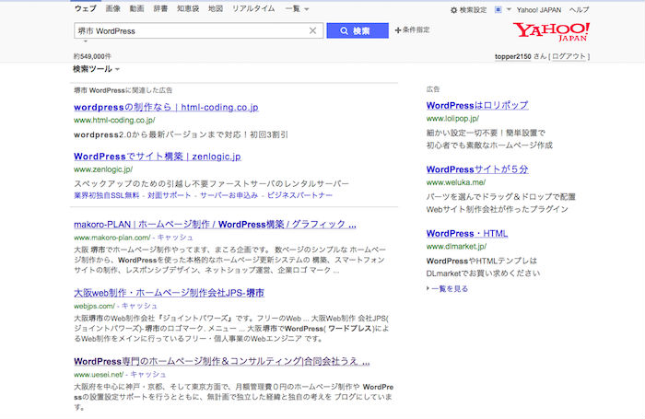Click the 約549,000件 result count text
Screen dimensions: 645x419
tap(92, 56)
